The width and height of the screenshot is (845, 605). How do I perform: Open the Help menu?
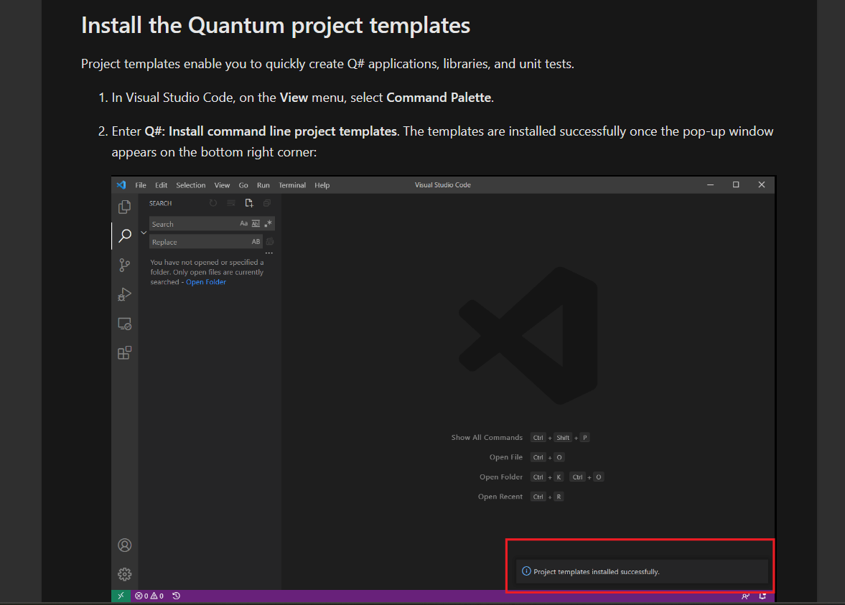322,185
